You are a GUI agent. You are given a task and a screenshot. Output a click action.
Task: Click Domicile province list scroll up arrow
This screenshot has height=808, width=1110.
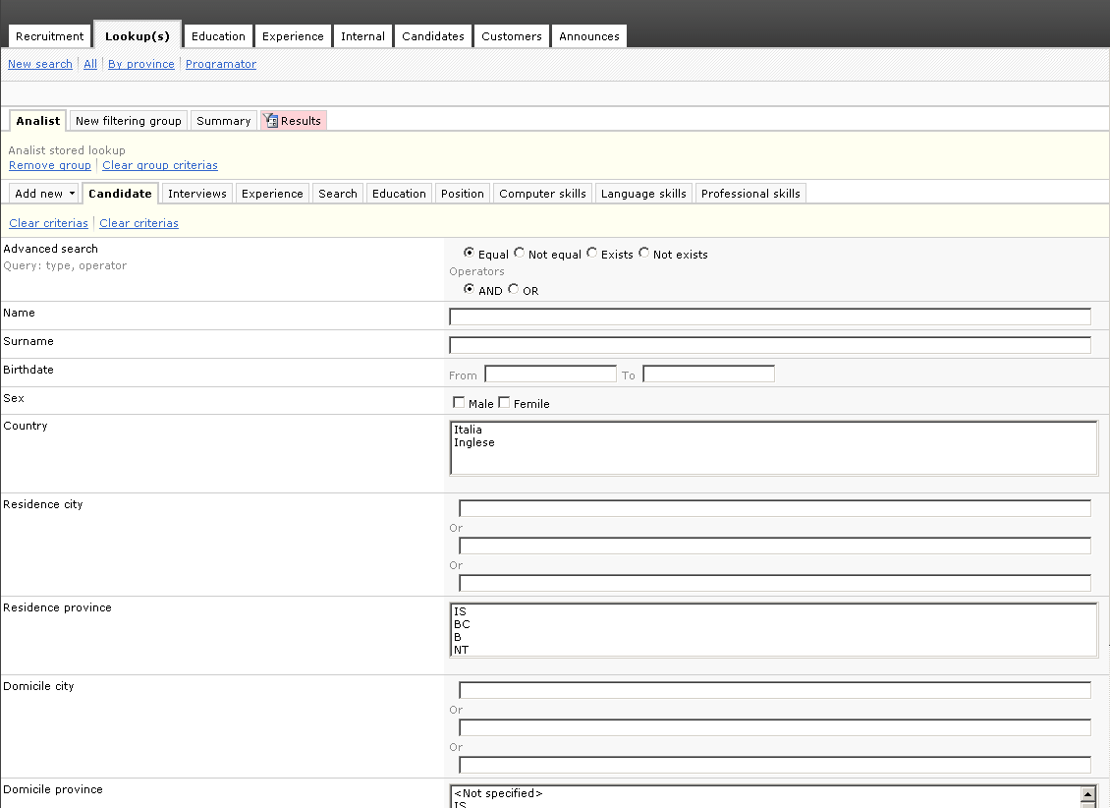click(1088, 794)
